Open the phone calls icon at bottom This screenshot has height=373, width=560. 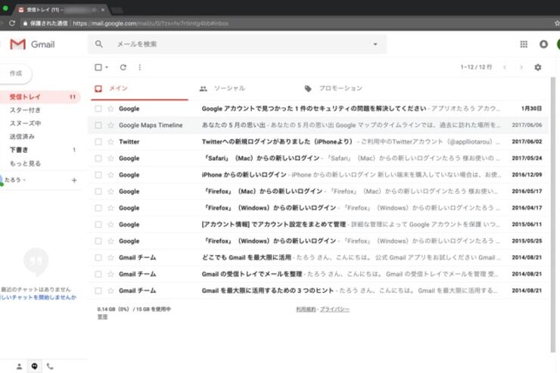[x=50, y=366]
